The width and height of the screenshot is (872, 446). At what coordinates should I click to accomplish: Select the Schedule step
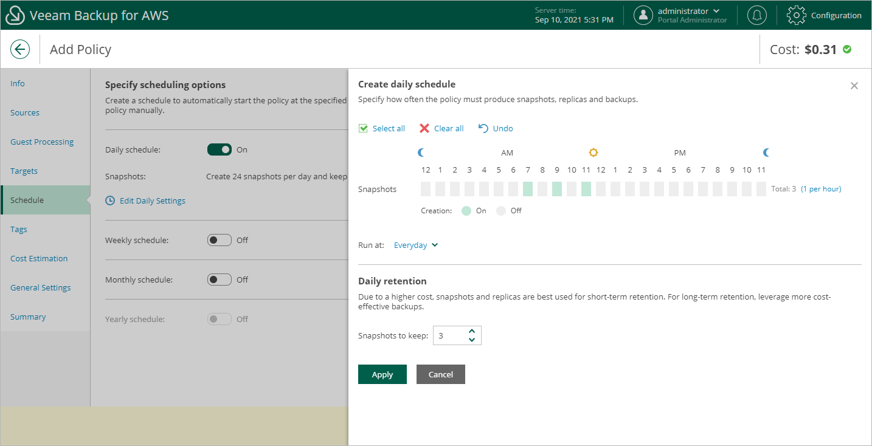click(x=46, y=200)
